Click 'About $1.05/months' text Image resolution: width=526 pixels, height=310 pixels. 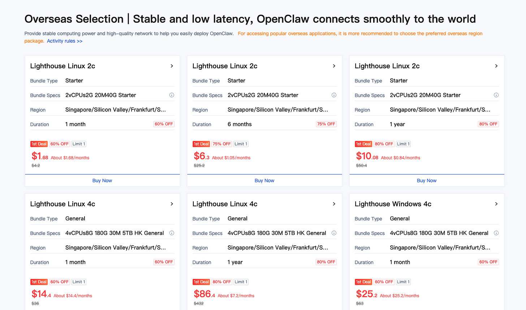[231, 158]
